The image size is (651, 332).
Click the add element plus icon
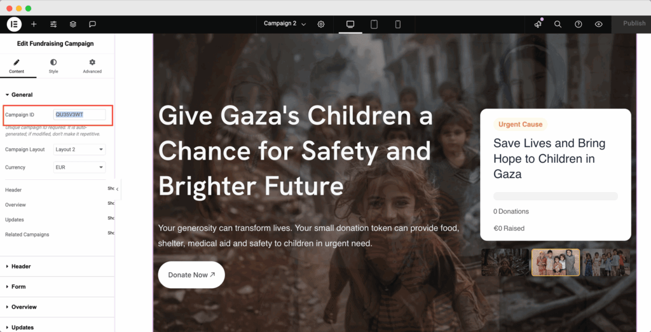pos(34,24)
